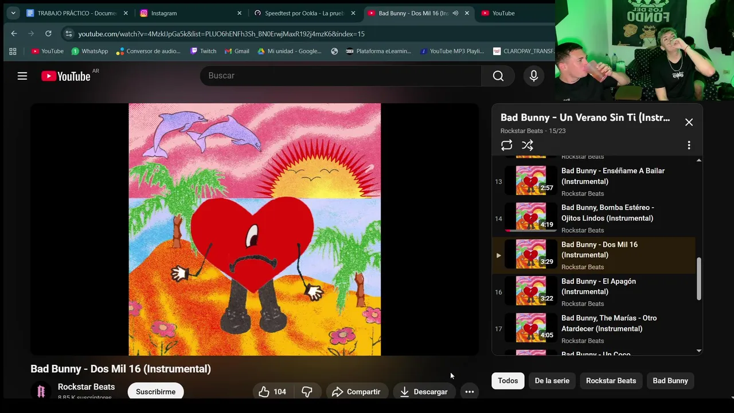
Task: Click playlist scrollbar up arrow
Action: pyautogui.click(x=698, y=160)
